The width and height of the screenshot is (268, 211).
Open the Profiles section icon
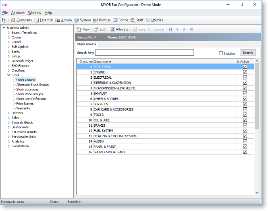coord(96,20)
